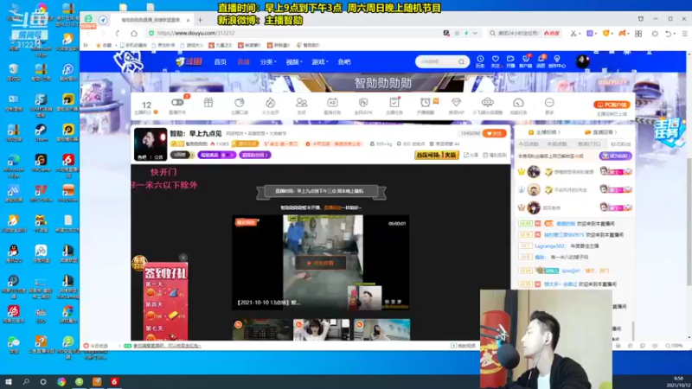This screenshot has height=389, width=692.
Task: Open a new browser tab with plus
Action: pos(200,20)
